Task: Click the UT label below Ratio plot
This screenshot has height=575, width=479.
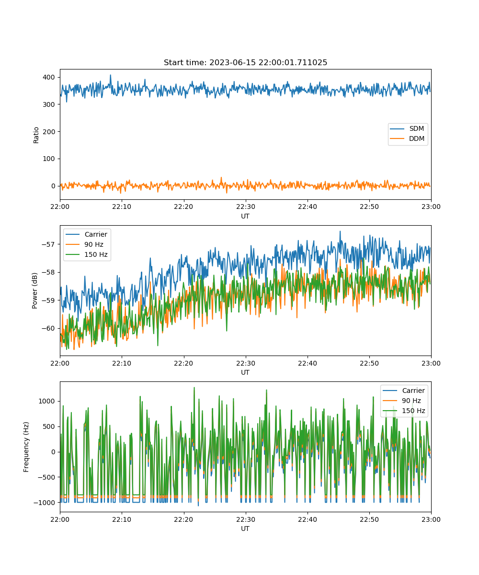Action: point(245,216)
